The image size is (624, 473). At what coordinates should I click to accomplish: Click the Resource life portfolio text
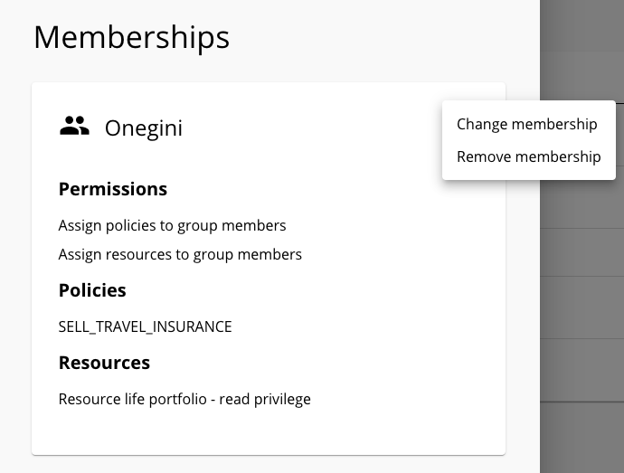tap(133, 400)
